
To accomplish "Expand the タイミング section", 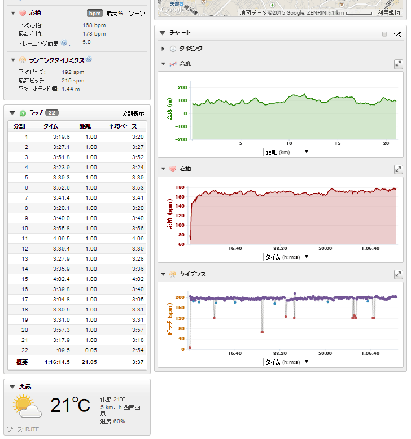I will tap(163, 49).
